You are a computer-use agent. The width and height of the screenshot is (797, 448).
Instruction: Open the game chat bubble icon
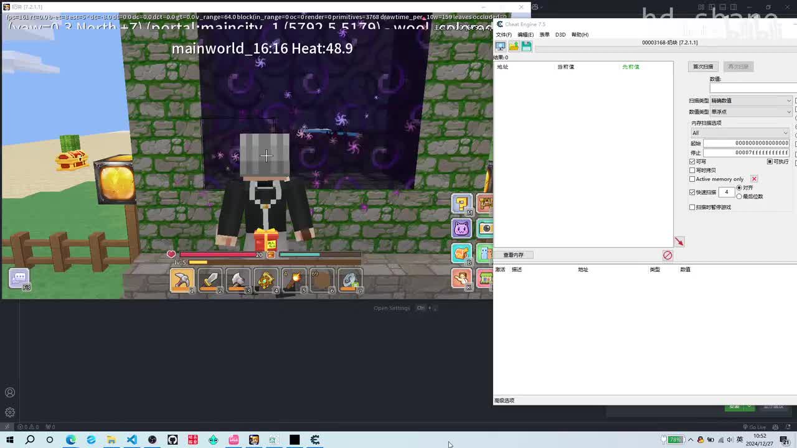[19, 278]
